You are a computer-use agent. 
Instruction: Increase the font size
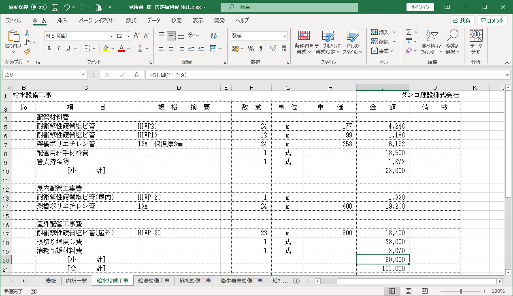136,36
